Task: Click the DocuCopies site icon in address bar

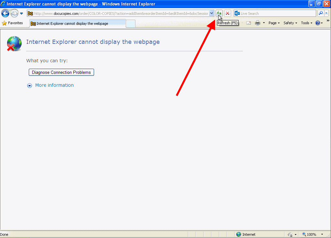Action: [30, 14]
